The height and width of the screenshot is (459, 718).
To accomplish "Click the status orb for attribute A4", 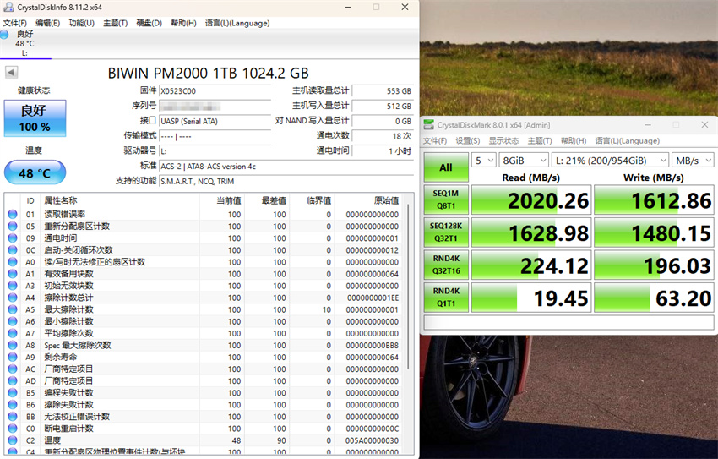I will (13, 298).
